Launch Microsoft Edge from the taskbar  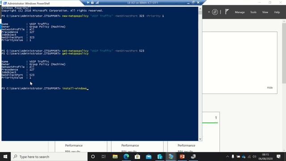pos(126,157)
